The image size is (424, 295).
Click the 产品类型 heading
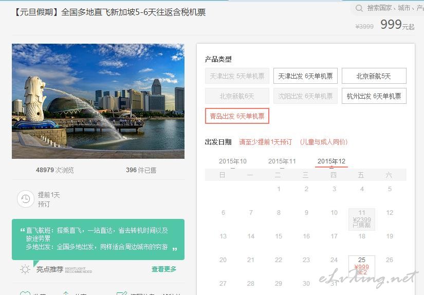click(x=218, y=59)
